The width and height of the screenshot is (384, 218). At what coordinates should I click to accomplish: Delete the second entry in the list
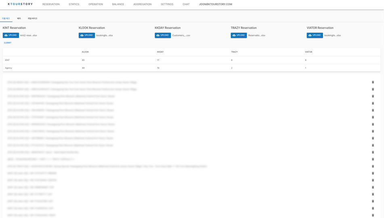(373, 89)
